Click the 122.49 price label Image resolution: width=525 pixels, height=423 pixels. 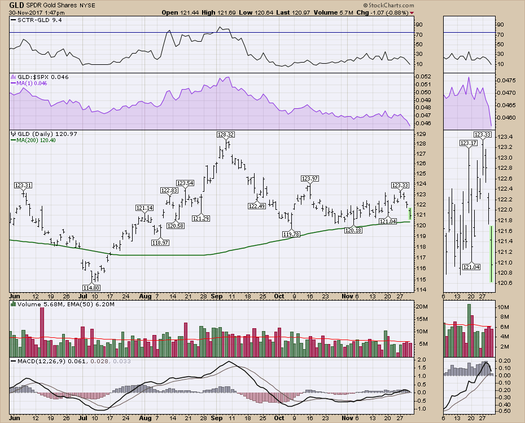[257, 206]
